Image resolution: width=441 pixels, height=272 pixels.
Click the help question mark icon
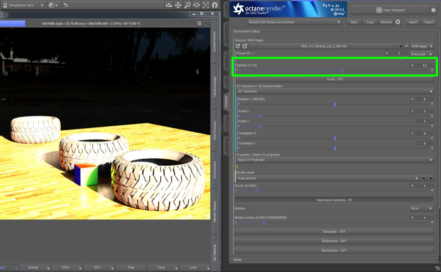click(x=434, y=10)
